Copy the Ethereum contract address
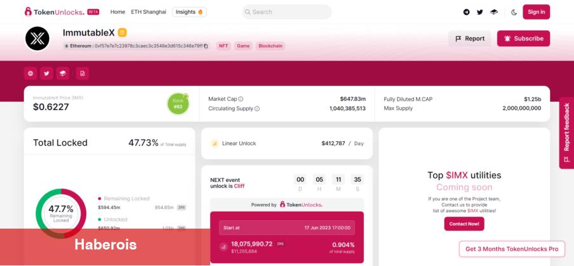This screenshot has width=574, height=266. [x=206, y=46]
